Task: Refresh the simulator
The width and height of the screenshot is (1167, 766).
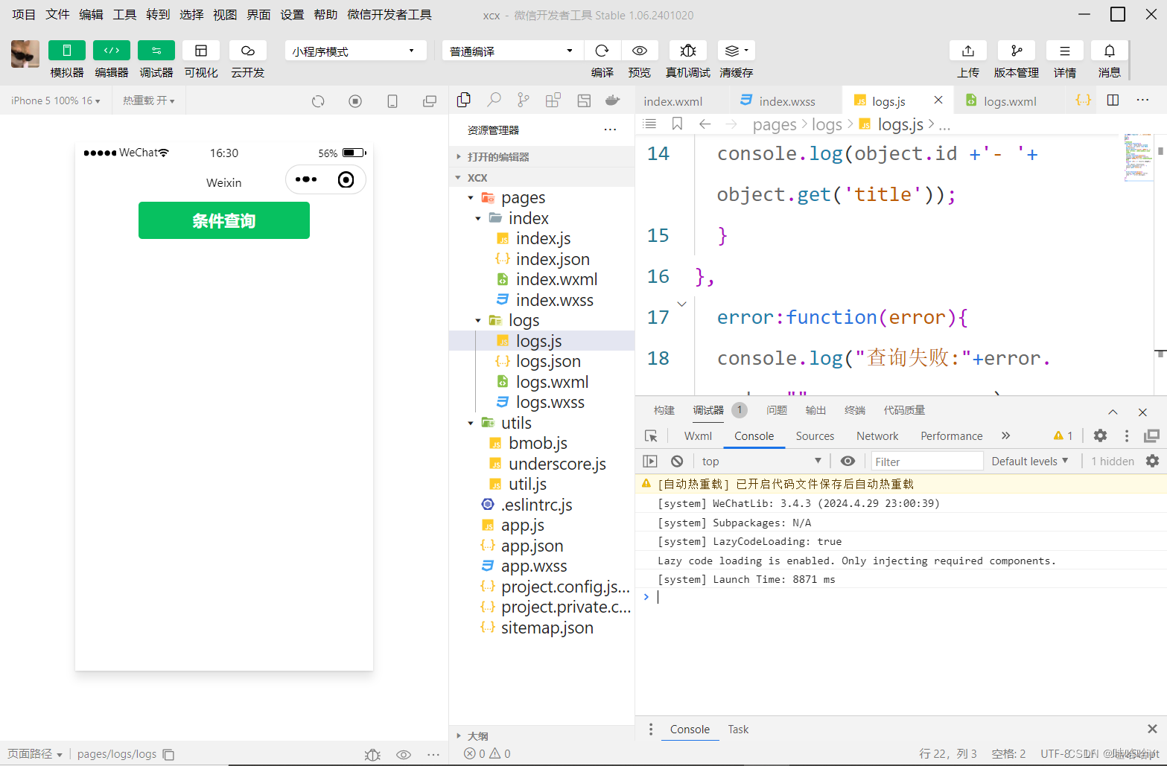Action: [x=318, y=101]
